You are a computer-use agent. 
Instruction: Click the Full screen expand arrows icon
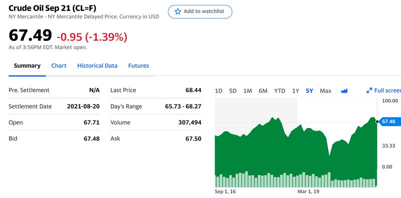tap(369, 90)
